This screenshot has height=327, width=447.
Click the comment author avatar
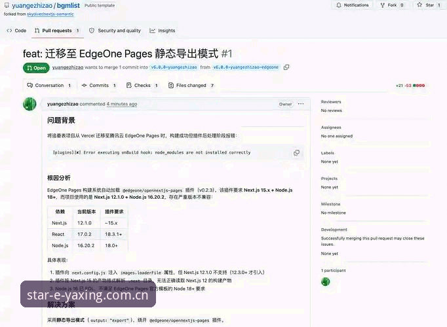29,104
